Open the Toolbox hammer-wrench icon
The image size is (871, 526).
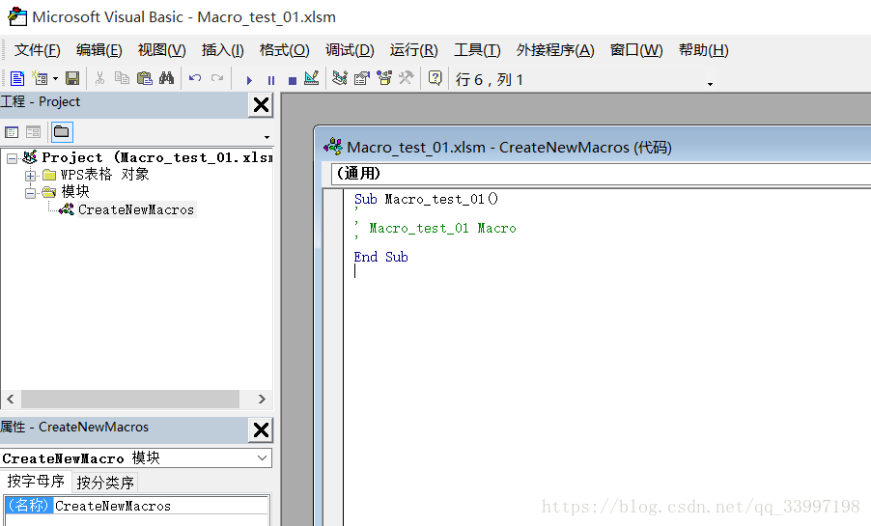pos(407,78)
